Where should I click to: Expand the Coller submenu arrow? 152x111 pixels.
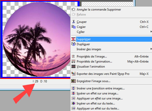(x=151, y=32)
